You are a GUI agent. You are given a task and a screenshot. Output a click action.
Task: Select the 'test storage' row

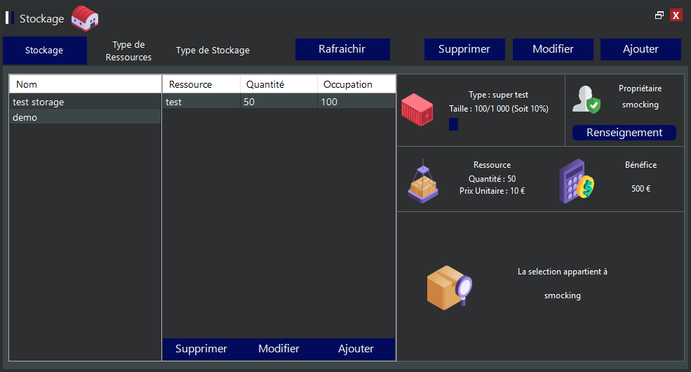pos(85,102)
